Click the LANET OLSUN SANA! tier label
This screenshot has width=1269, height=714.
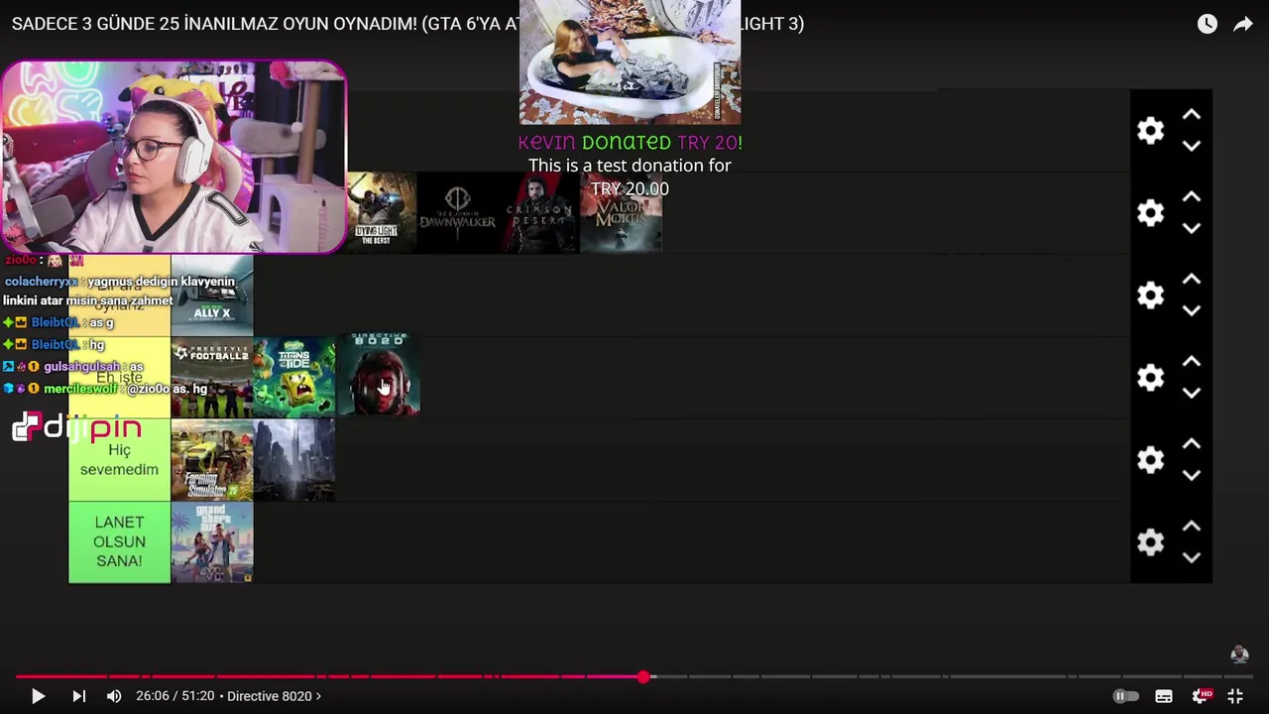[119, 542]
